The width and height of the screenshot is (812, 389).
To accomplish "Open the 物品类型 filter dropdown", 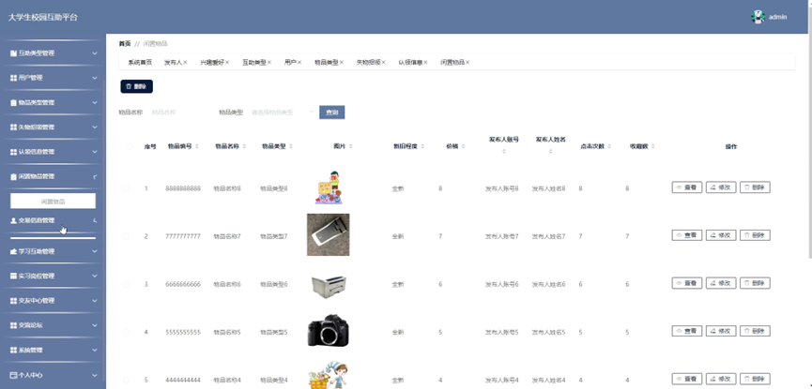I will (282, 112).
